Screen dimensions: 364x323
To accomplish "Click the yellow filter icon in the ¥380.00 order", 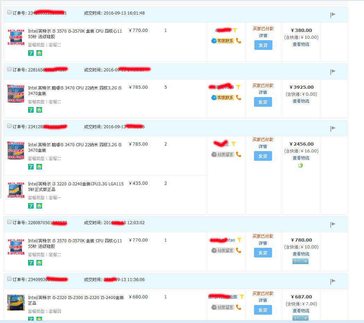I will click(235, 30).
